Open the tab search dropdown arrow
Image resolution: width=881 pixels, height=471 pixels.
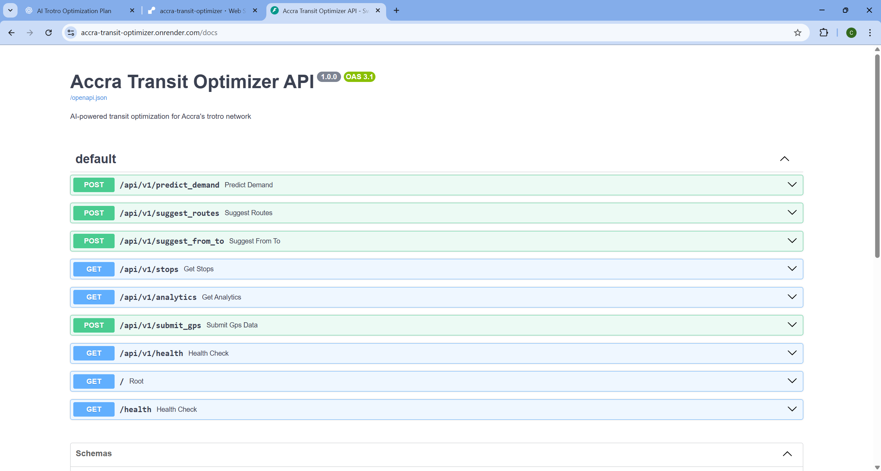click(10, 11)
